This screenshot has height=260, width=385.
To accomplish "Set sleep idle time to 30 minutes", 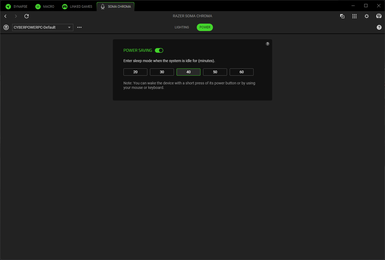I will coord(162,72).
